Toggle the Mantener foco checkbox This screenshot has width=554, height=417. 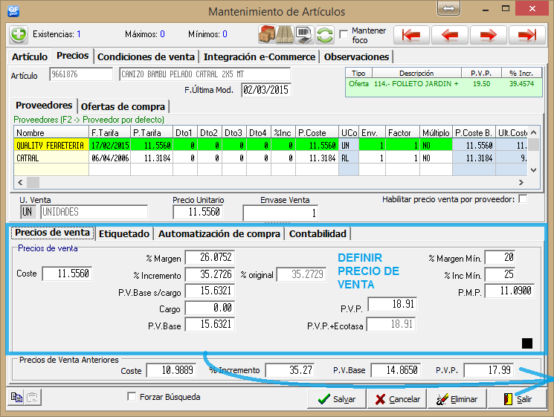(x=343, y=34)
